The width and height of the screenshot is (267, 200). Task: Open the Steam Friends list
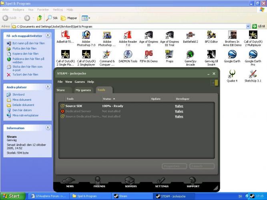[x=99, y=182]
